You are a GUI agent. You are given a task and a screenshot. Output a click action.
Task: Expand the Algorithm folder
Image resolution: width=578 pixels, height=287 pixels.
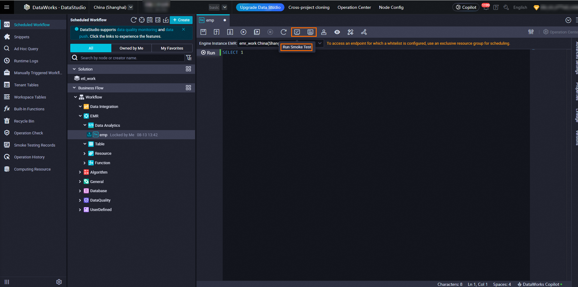[x=80, y=172]
